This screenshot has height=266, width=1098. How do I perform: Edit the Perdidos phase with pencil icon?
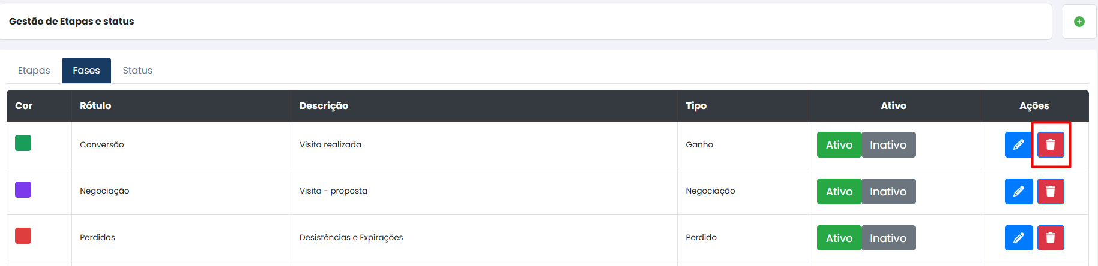pos(1019,238)
